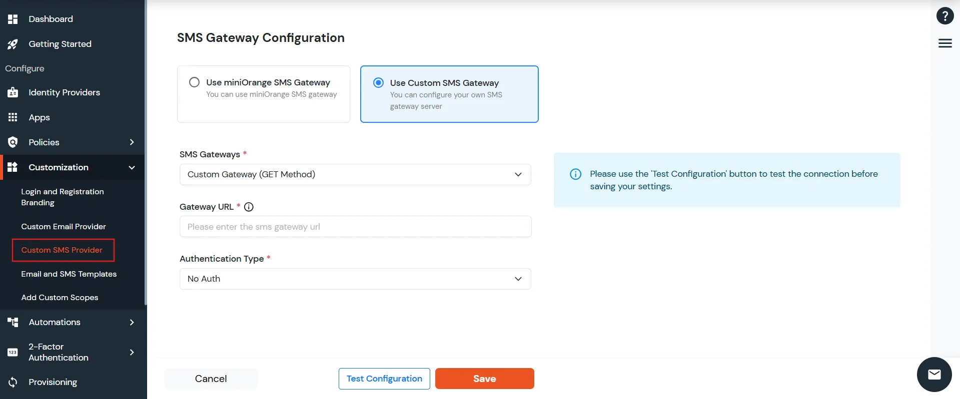Image resolution: width=960 pixels, height=399 pixels.
Task: Click the Policies shield icon
Action: pyautogui.click(x=13, y=142)
